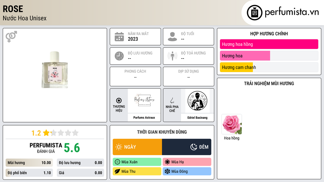324x182 pixels.
Task: Click the sun icon beside Mùa Hạ
Action: 167,162
